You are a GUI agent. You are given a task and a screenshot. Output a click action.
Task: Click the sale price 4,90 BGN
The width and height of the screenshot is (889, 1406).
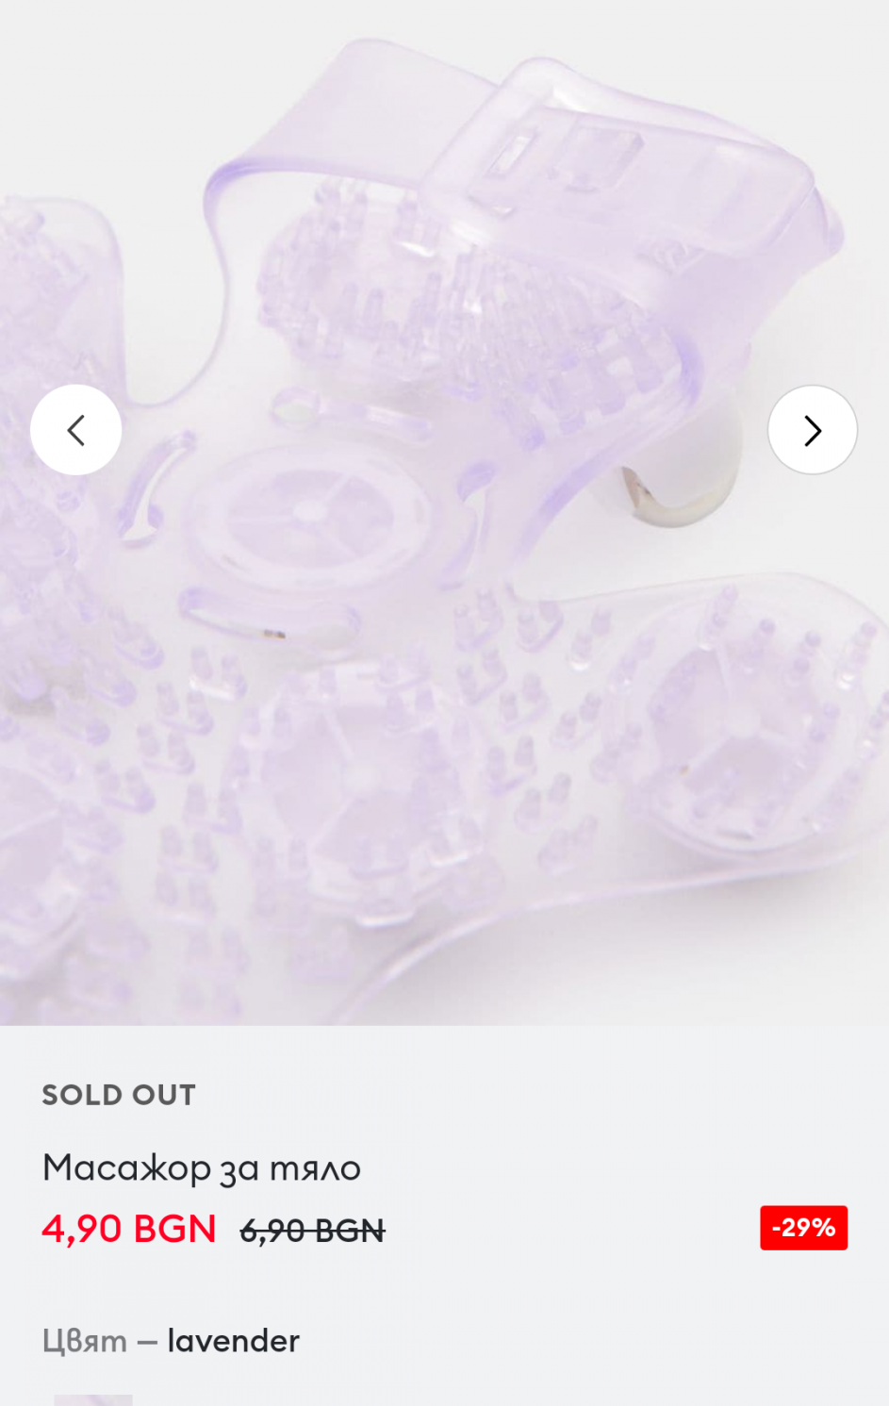pos(129,1229)
